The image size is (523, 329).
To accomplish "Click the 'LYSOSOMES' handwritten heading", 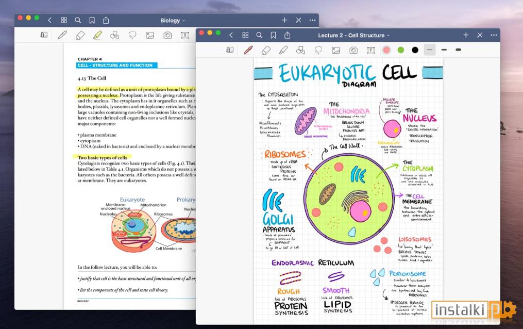I will tap(415, 240).
